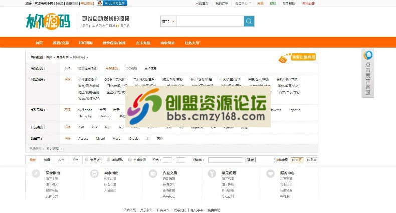Image resolution: width=396 pixels, height=213 pixels.
Task: Open the 点卡充值 navigation item
Action: point(143,43)
